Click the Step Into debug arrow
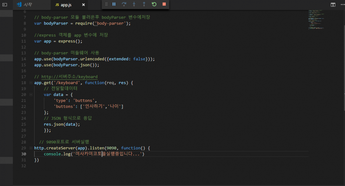This screenshot has height=186, width=345. click(134, 4)
